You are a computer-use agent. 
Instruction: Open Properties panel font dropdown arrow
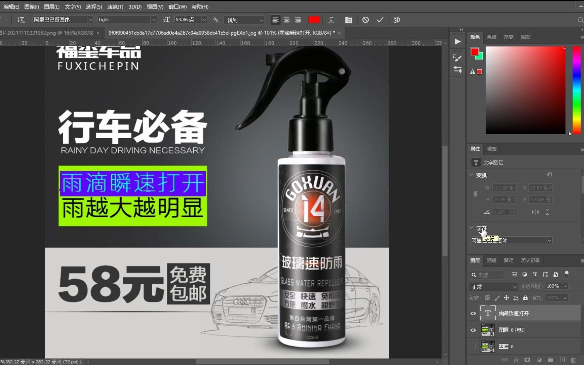[549, 240]
